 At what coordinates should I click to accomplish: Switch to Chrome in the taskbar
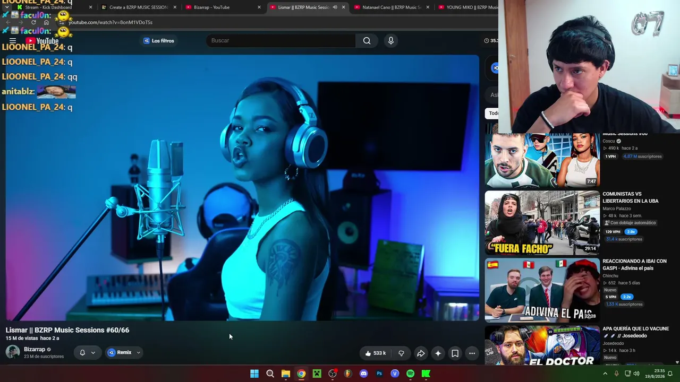coord(301,374)
